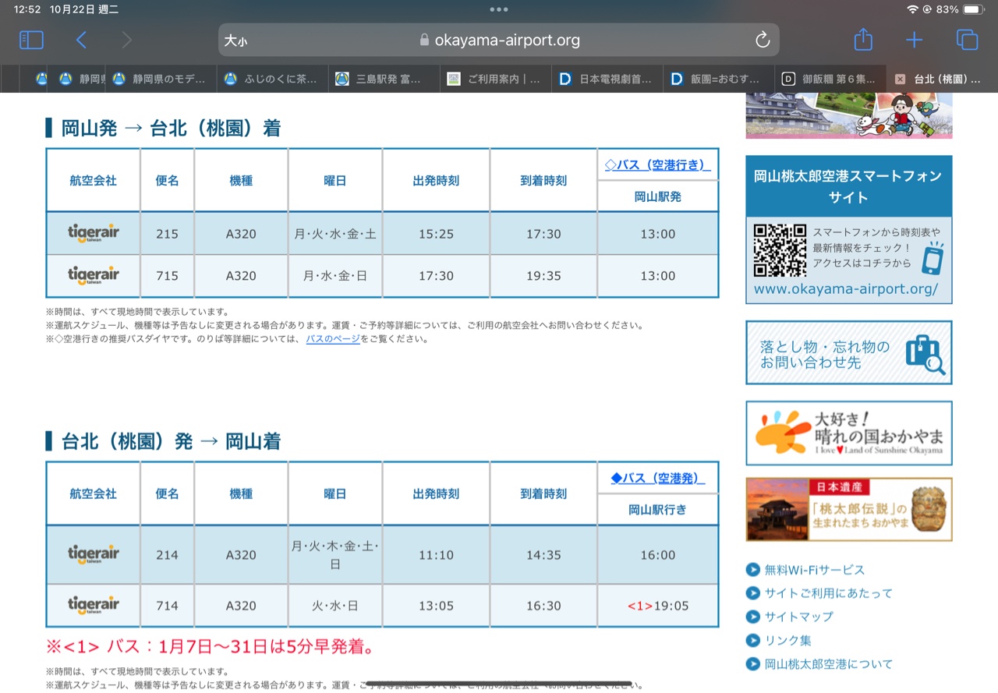
Task: Click the okayama-airport.org address field
Action: [499, 41]
